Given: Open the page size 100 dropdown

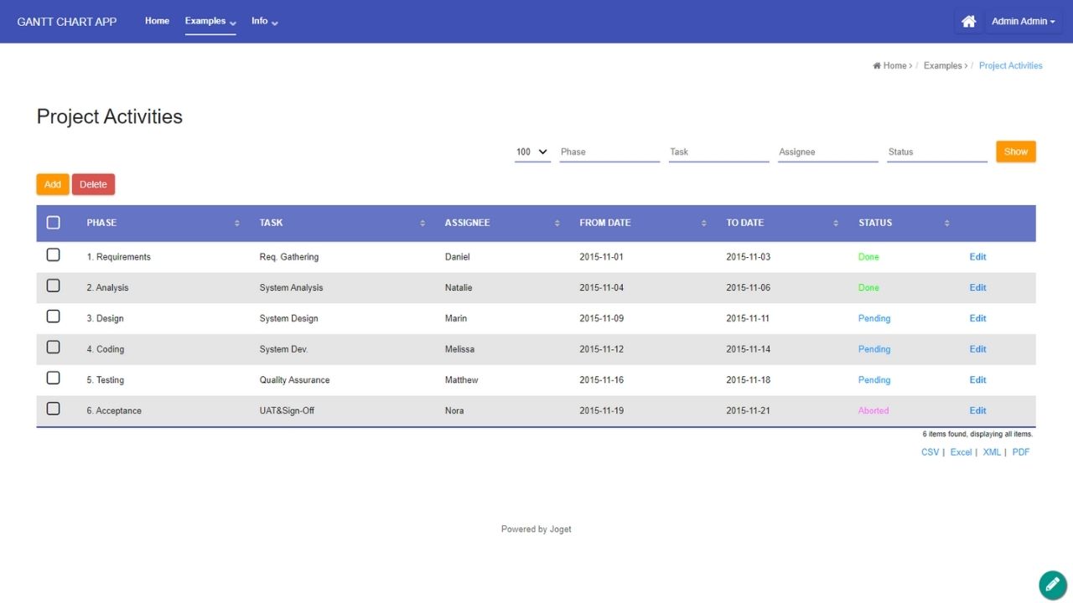Looking at the screenshot, I should click(x=532, y=152).
